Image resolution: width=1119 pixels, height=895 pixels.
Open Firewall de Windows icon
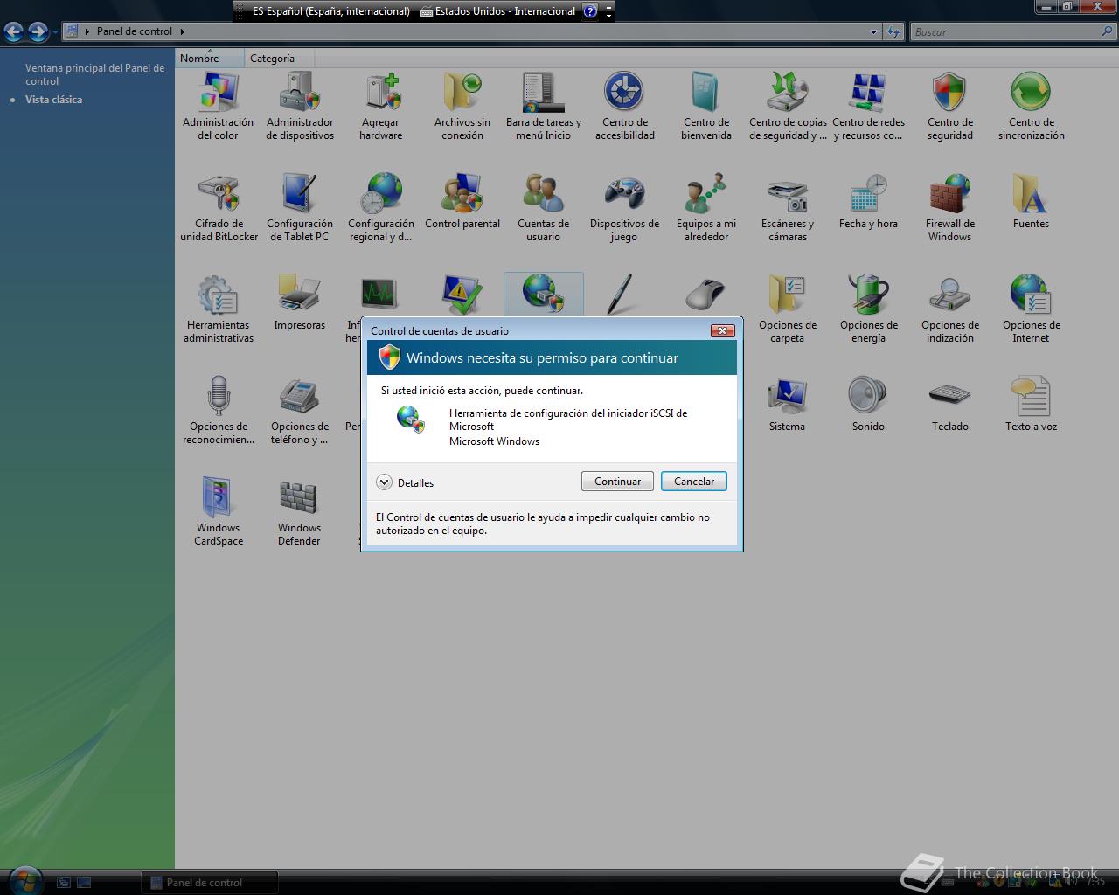950,207
